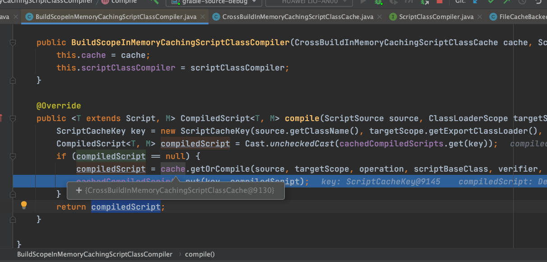Switch to BuildScopeInMemoryCachingScriptClassCompiler.java tab

[116, 17]
